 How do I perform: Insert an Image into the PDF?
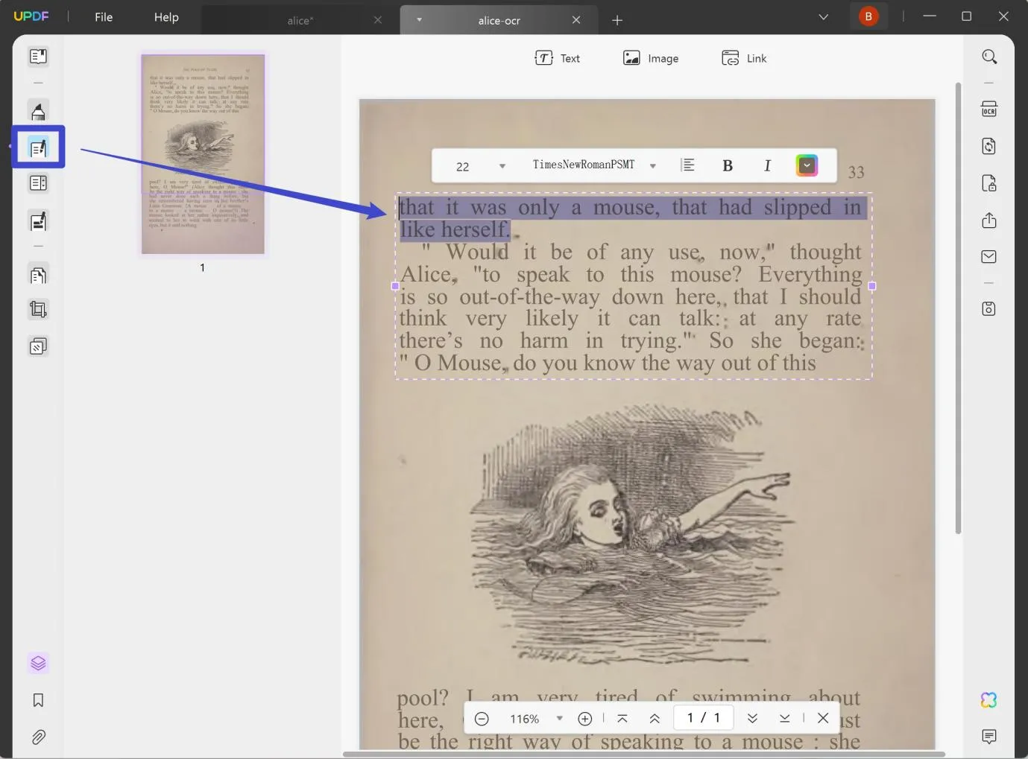tap(650, 57)
